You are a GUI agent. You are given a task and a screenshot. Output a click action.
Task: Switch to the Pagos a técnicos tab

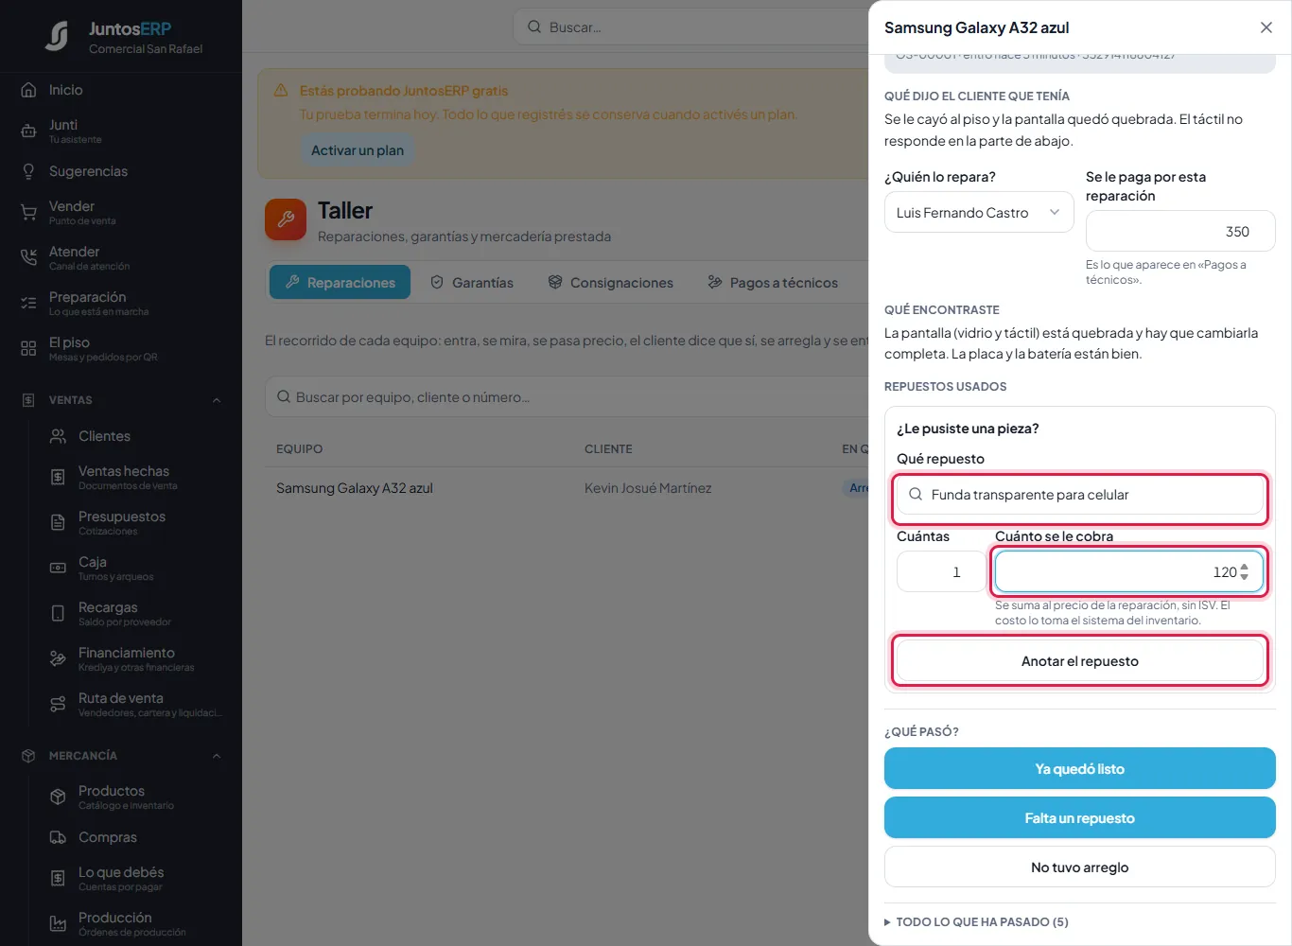point(773,283)
